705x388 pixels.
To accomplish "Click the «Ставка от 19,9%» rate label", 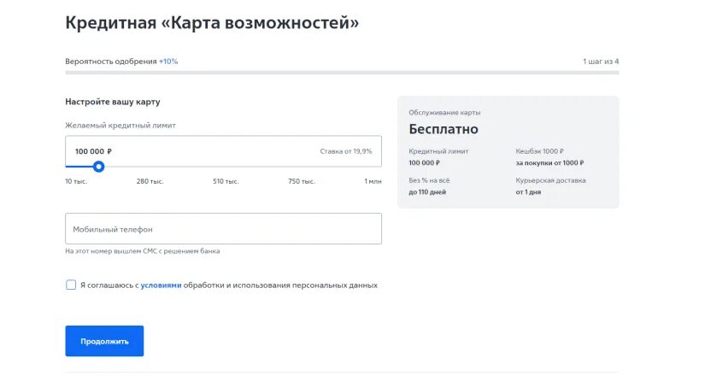I will [346, 151].
